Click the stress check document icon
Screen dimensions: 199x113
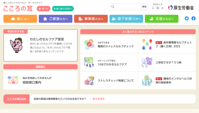(89, 81)
